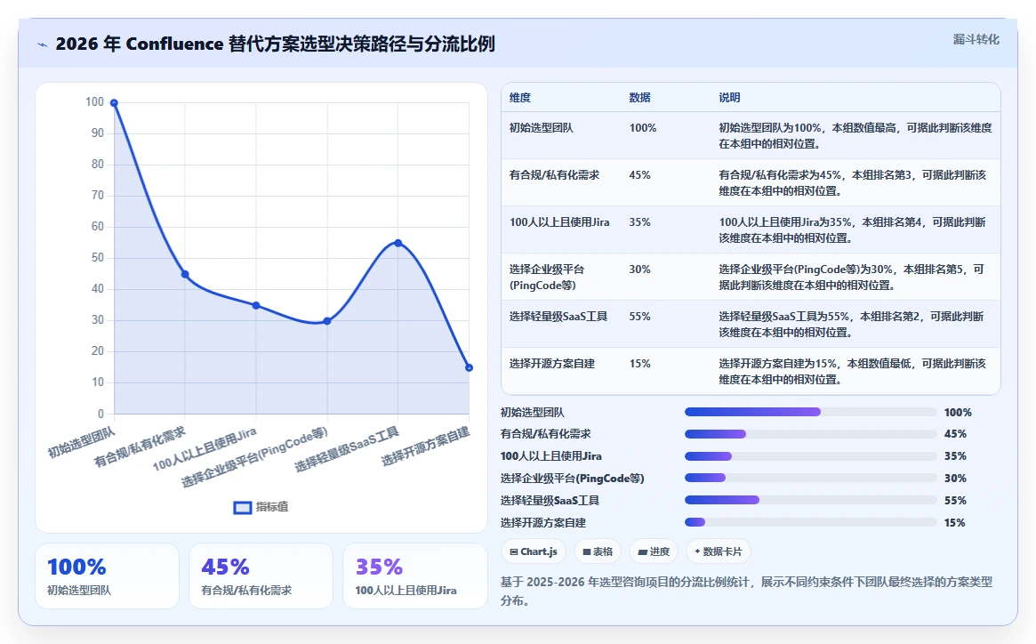Click the chart point for 初始选型团队 at 100
This screenshot has width=1036, height=644.
115,102
